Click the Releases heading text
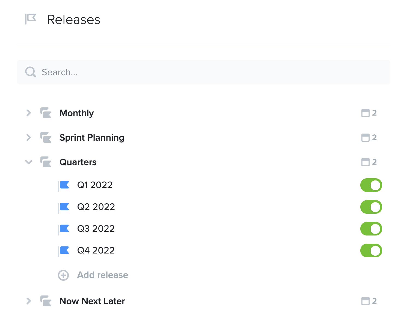The width and height of the screenshot is (398, 314). click(74, 20)
